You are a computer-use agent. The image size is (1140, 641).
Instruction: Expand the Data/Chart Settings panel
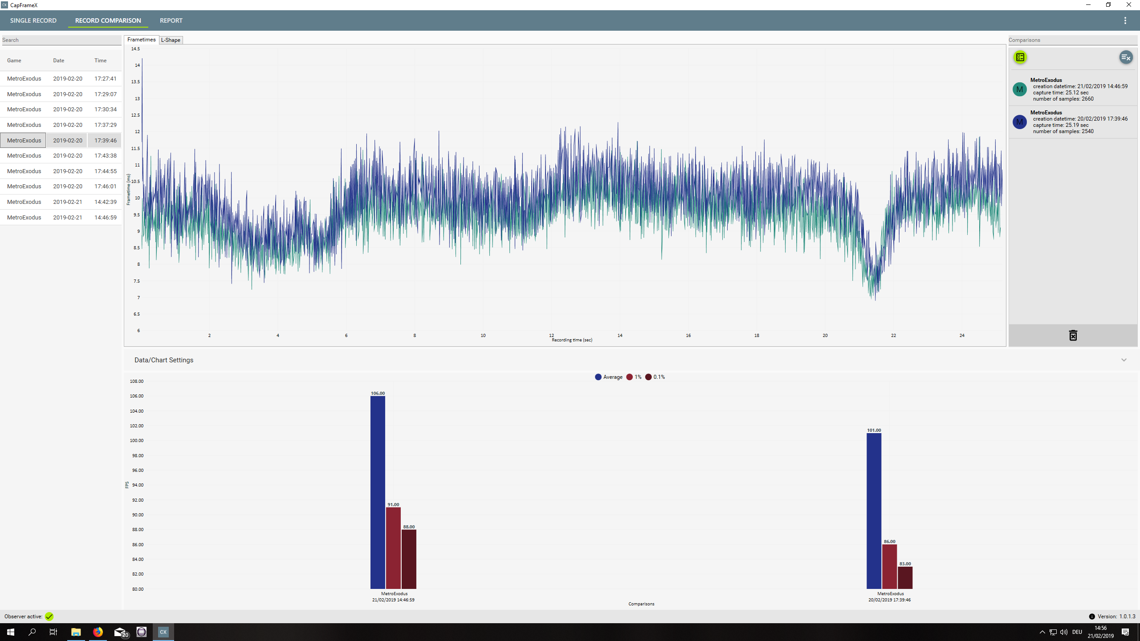tap(1124, 360)
